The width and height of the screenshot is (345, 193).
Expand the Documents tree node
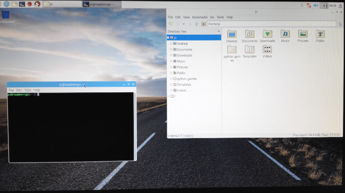(x=171, y=49)
